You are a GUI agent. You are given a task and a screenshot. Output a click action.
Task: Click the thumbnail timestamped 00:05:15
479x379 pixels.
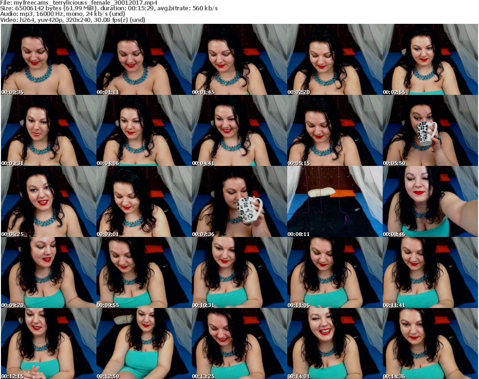(x=335, y=130)
